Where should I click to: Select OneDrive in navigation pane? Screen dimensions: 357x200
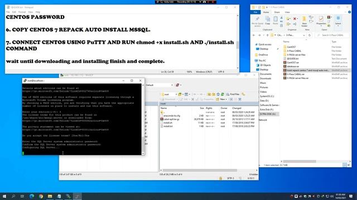[x=263, y=55]
